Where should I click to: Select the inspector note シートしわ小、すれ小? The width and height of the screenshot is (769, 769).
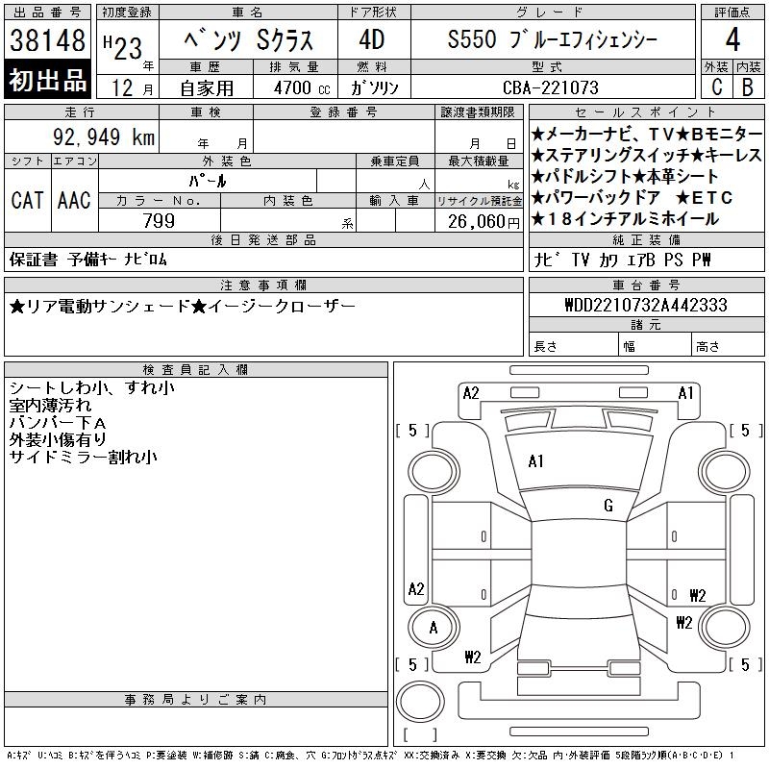[91, 388]
